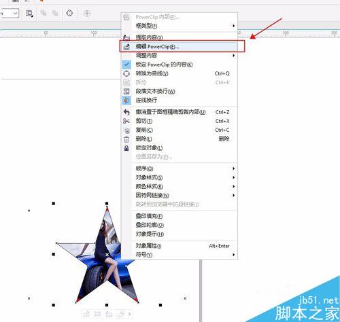Click Lock Contents icon in floating toolbar
This screenshot has width=340, height=322.
(120, 314)
